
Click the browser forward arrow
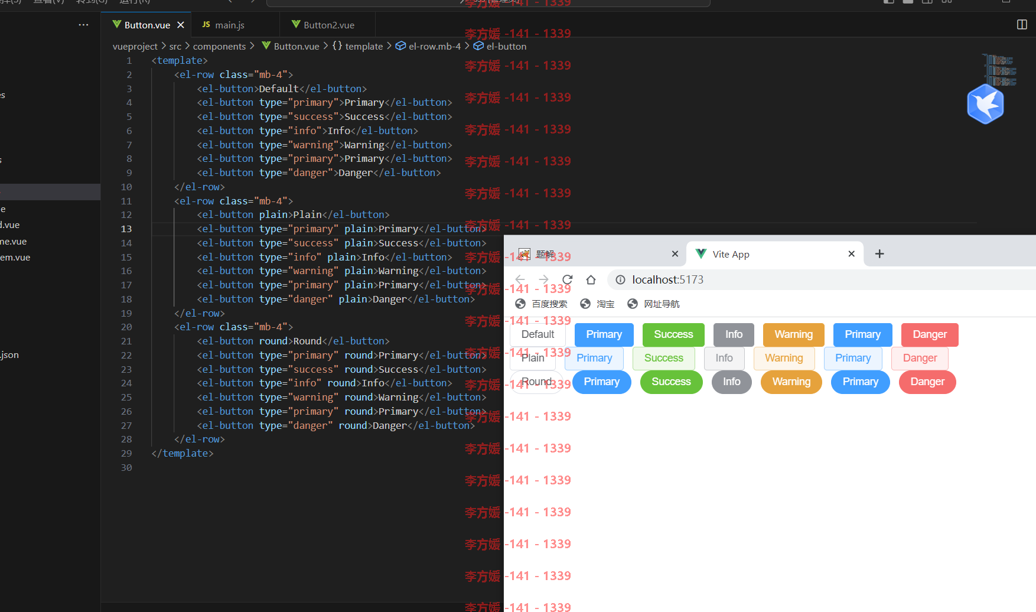click(x=543, y=280)
